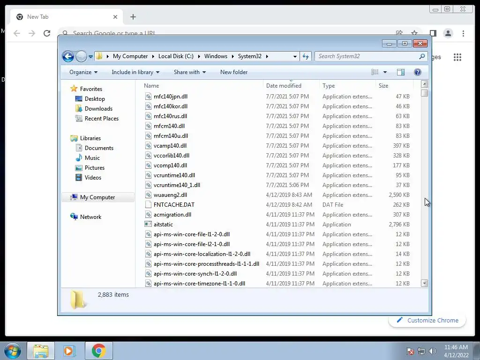Click the Explorer Help icon

[x=418, y=72]
